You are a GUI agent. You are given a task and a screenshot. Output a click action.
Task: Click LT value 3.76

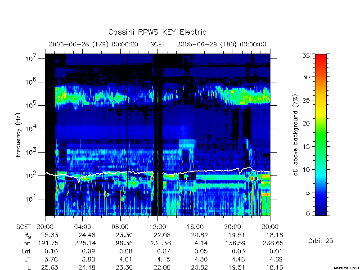tap(52, 260)
